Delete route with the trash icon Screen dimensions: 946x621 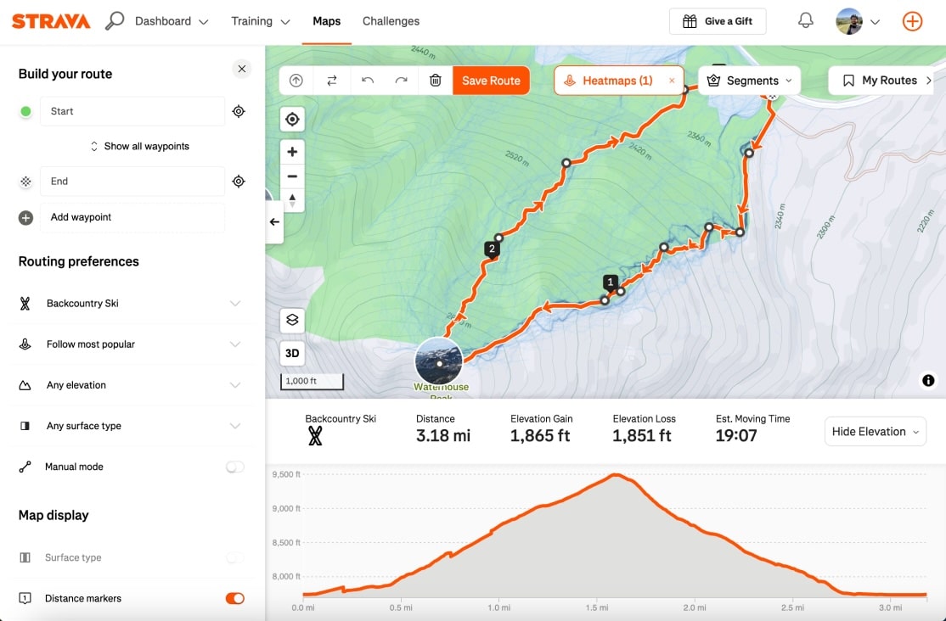(435, 81)
